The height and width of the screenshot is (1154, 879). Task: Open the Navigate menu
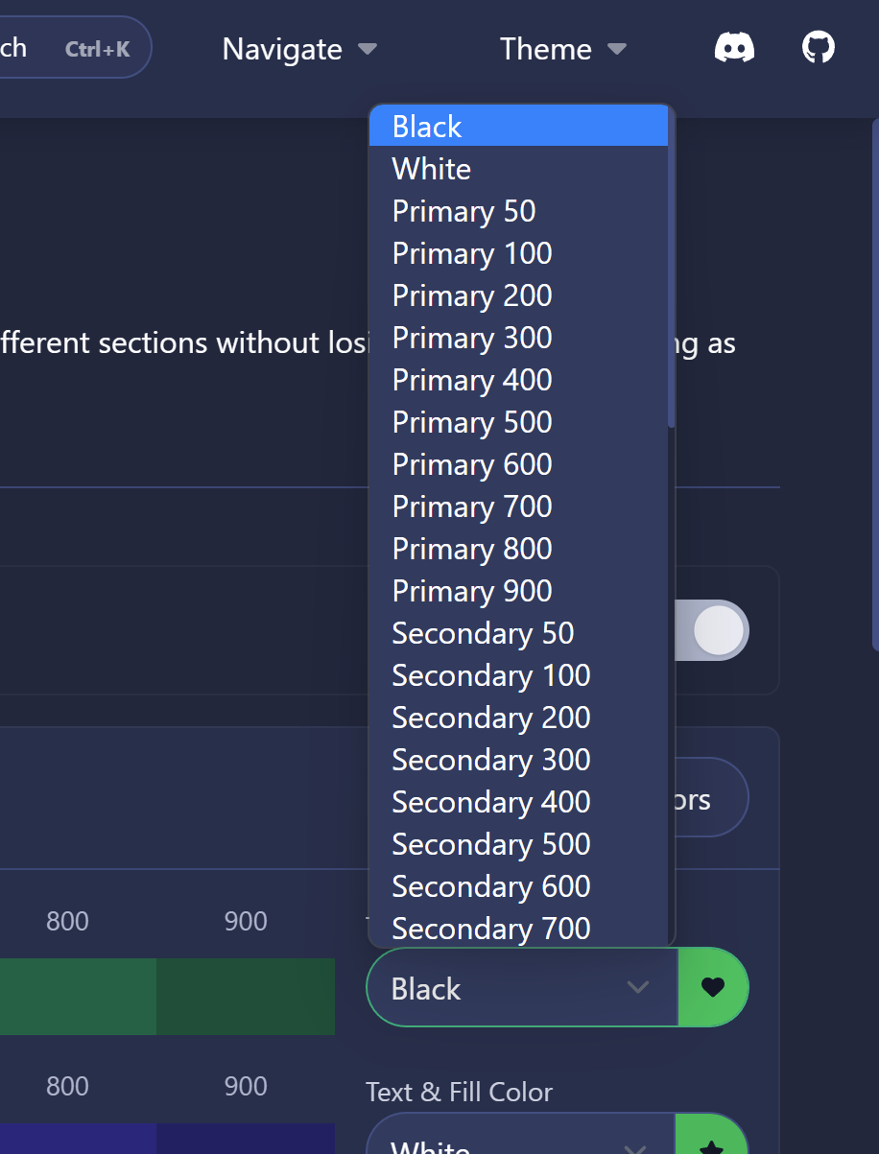(298, 48)
